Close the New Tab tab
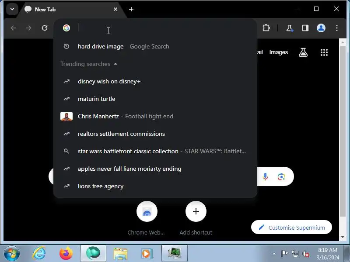350x262 pixels. coord(115,9)
